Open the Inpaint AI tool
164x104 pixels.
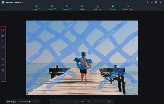[x=36, y=8]
